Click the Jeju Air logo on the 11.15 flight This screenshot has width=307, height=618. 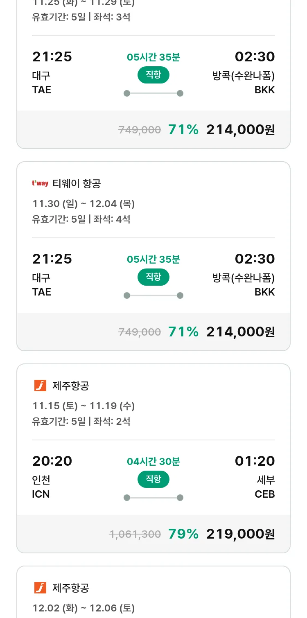point(40,386)
